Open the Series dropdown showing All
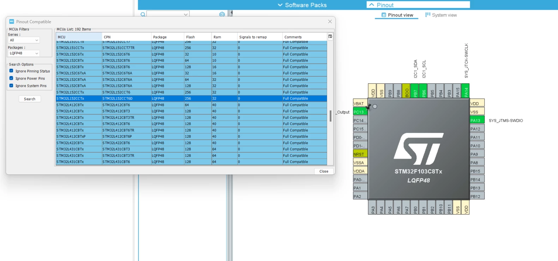Viewport: 558px width, 261px height. tap(24, 40)
